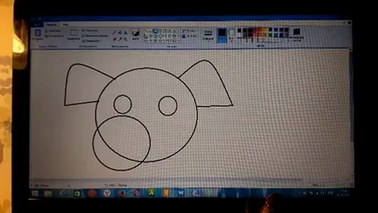Switch to the Home ribbon tab
Screen dimensions: 378x213
tap(51, 24)
